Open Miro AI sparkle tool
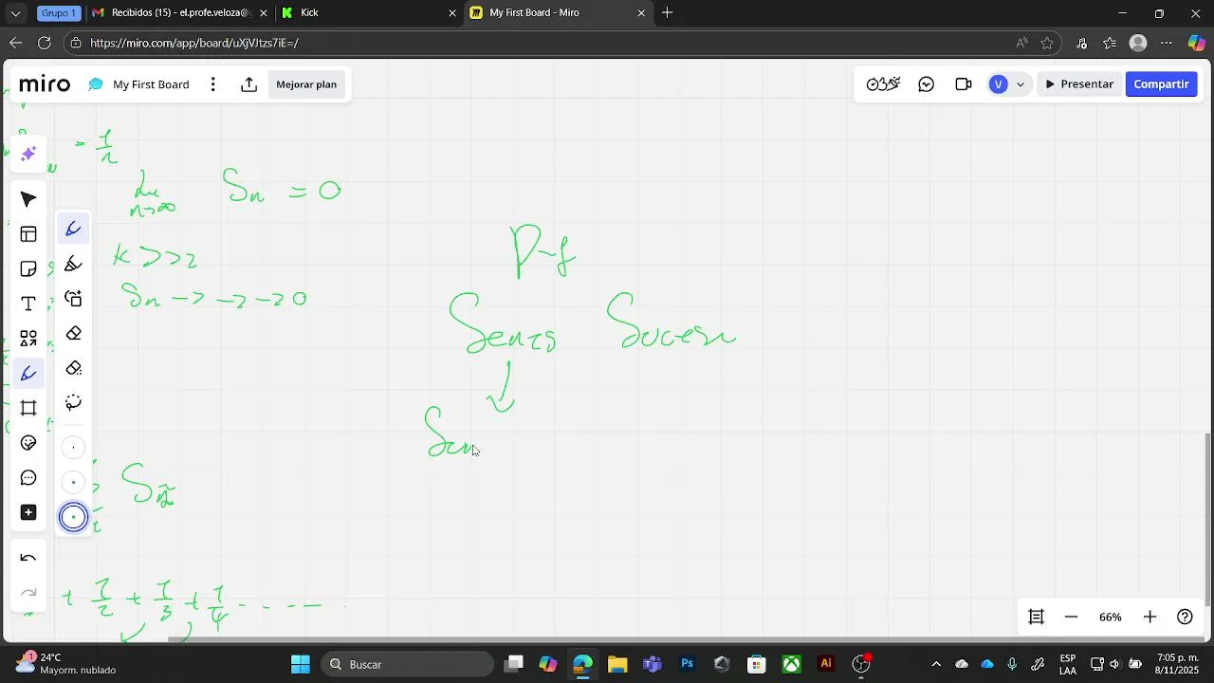The image size is (1214, 683). coord(28,154)
